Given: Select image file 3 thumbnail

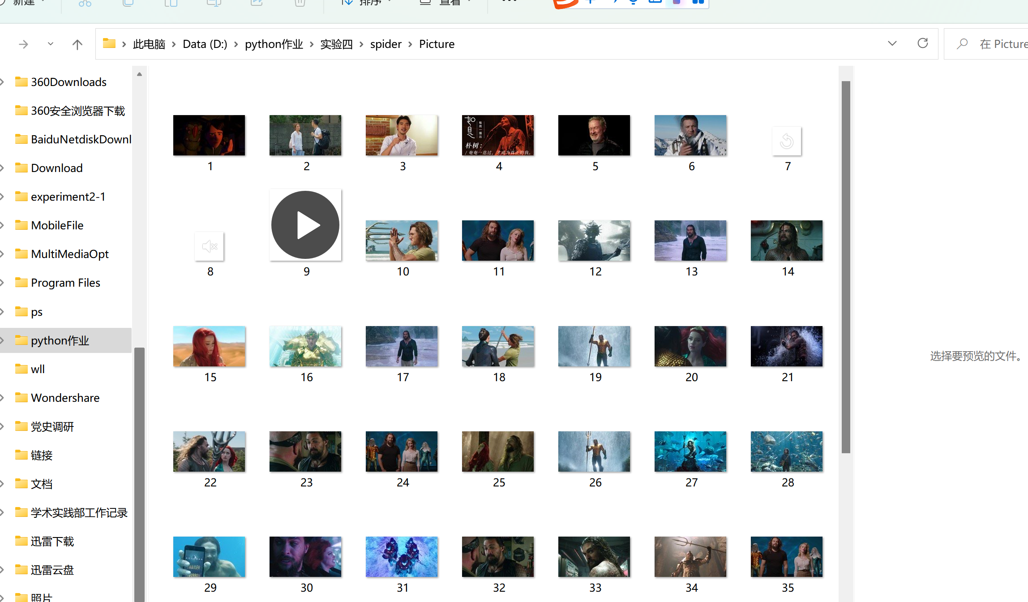Looking at the screenshot, I should (402, 135).
